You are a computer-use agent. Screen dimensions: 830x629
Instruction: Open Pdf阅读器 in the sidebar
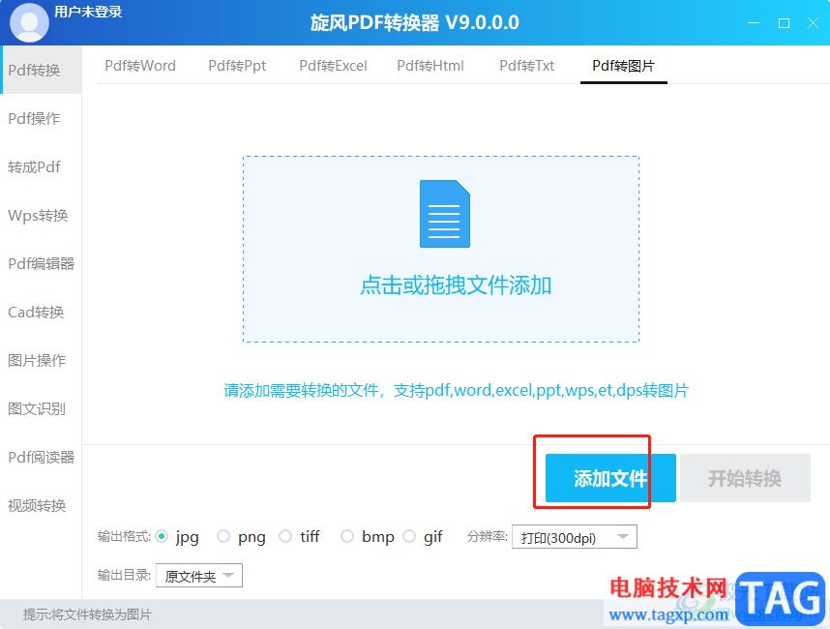(41, 457)
